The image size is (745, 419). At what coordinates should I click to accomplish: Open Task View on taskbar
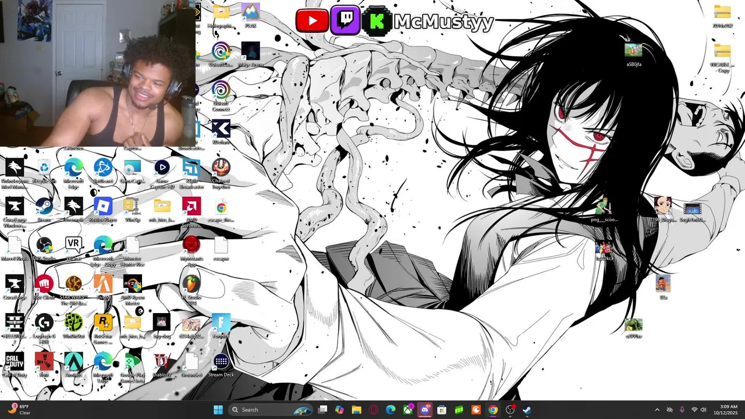click(323, 410)
